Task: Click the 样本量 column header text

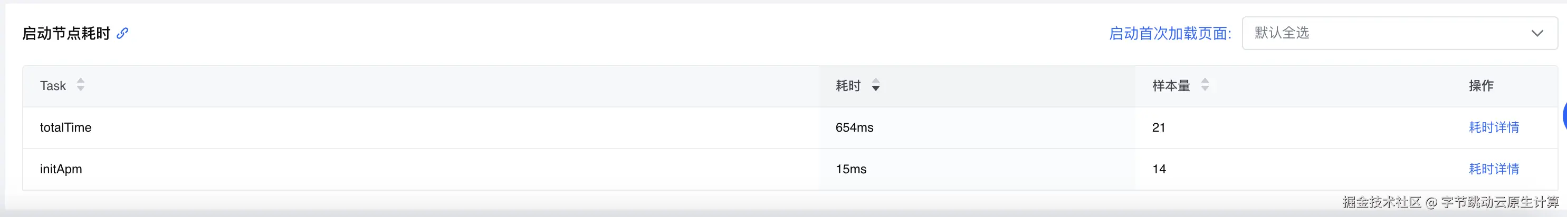Action: [x=1171, y=86]
